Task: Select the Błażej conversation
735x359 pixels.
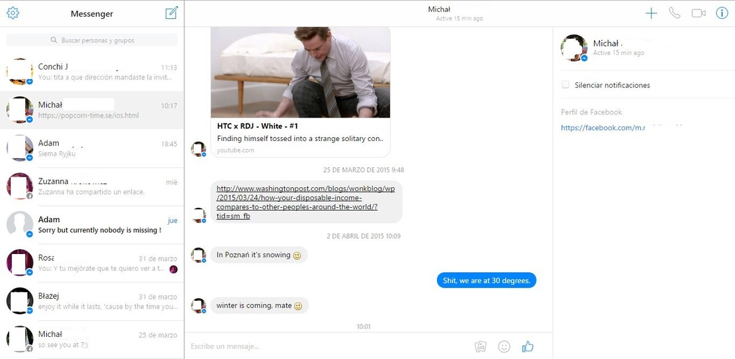Action: 92,302
